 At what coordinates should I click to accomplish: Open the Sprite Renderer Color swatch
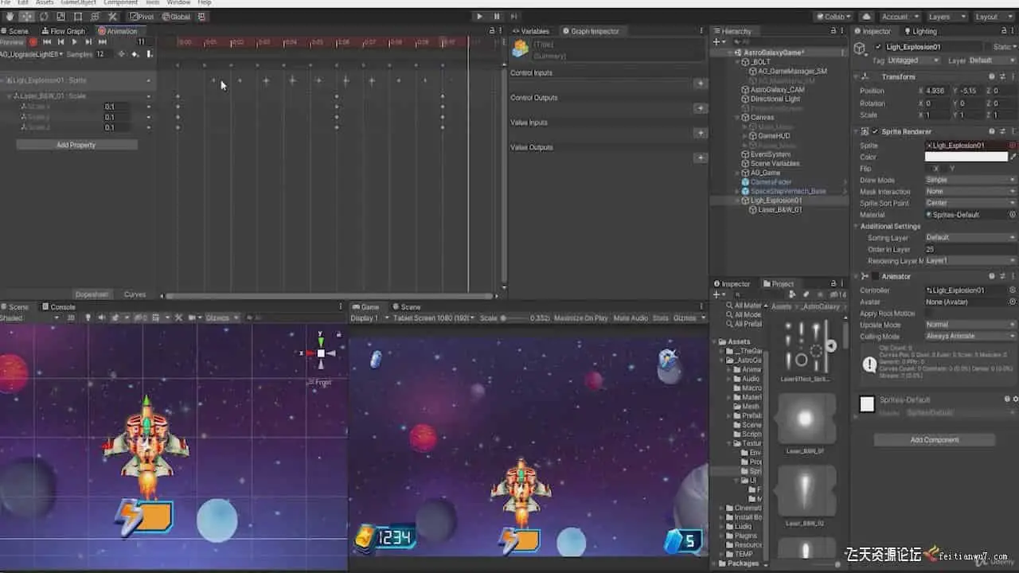[x=966, y=157]
